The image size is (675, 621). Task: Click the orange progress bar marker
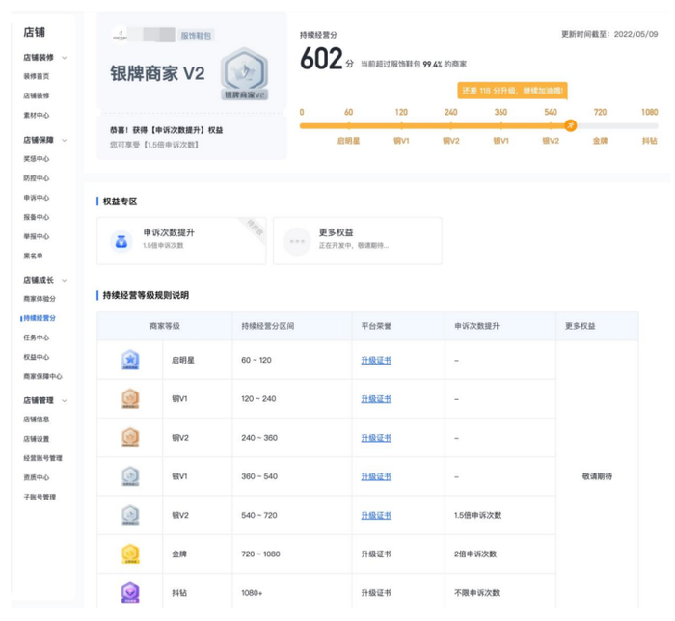(570, 125)
